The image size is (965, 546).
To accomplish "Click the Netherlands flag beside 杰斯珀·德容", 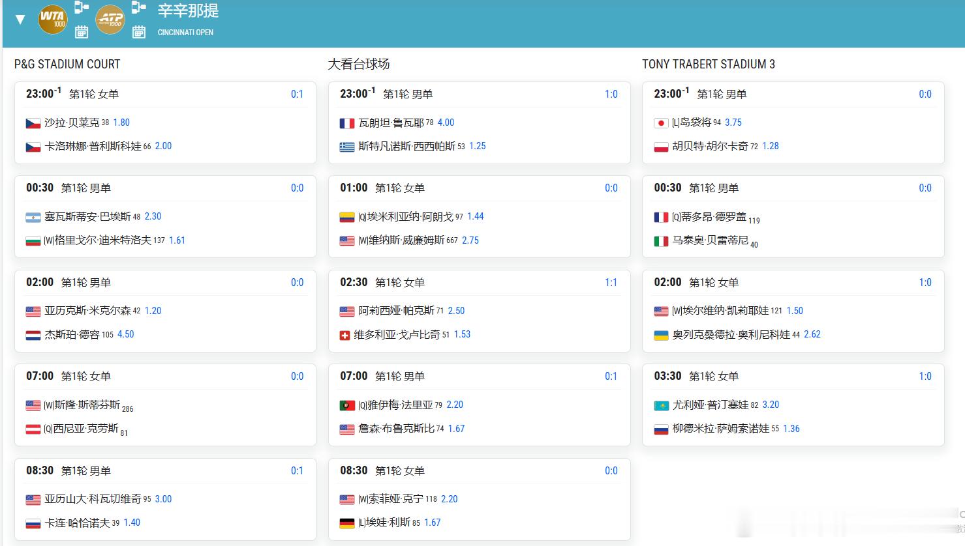I will click(33, 335).
